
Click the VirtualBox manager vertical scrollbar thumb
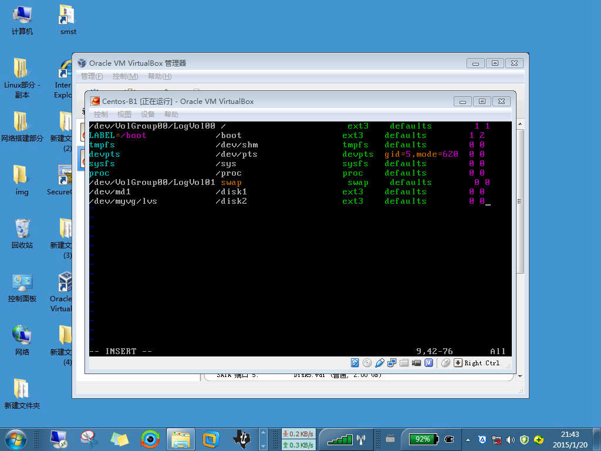[520, 201]
